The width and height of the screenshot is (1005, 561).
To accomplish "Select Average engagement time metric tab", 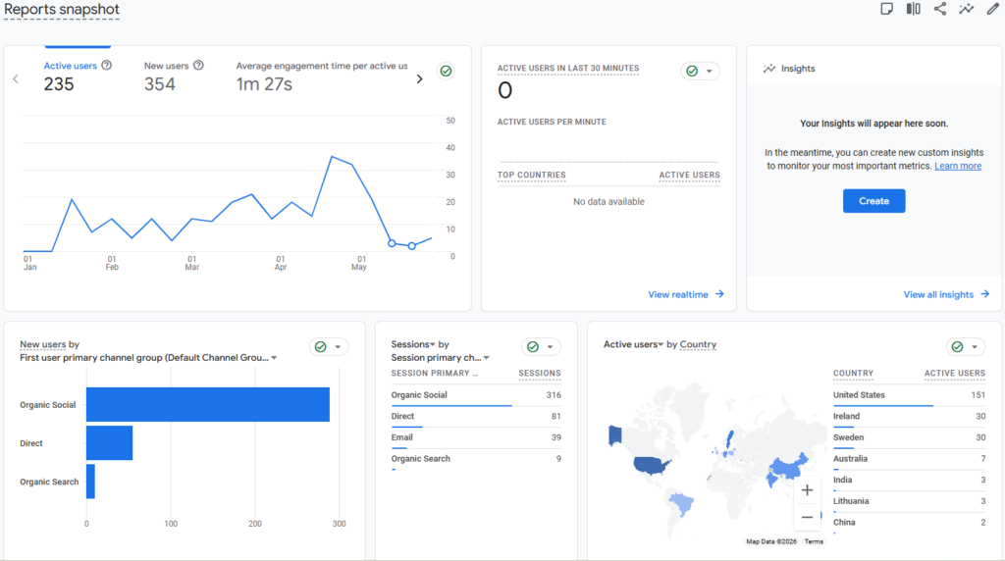I will pos(322,76).
